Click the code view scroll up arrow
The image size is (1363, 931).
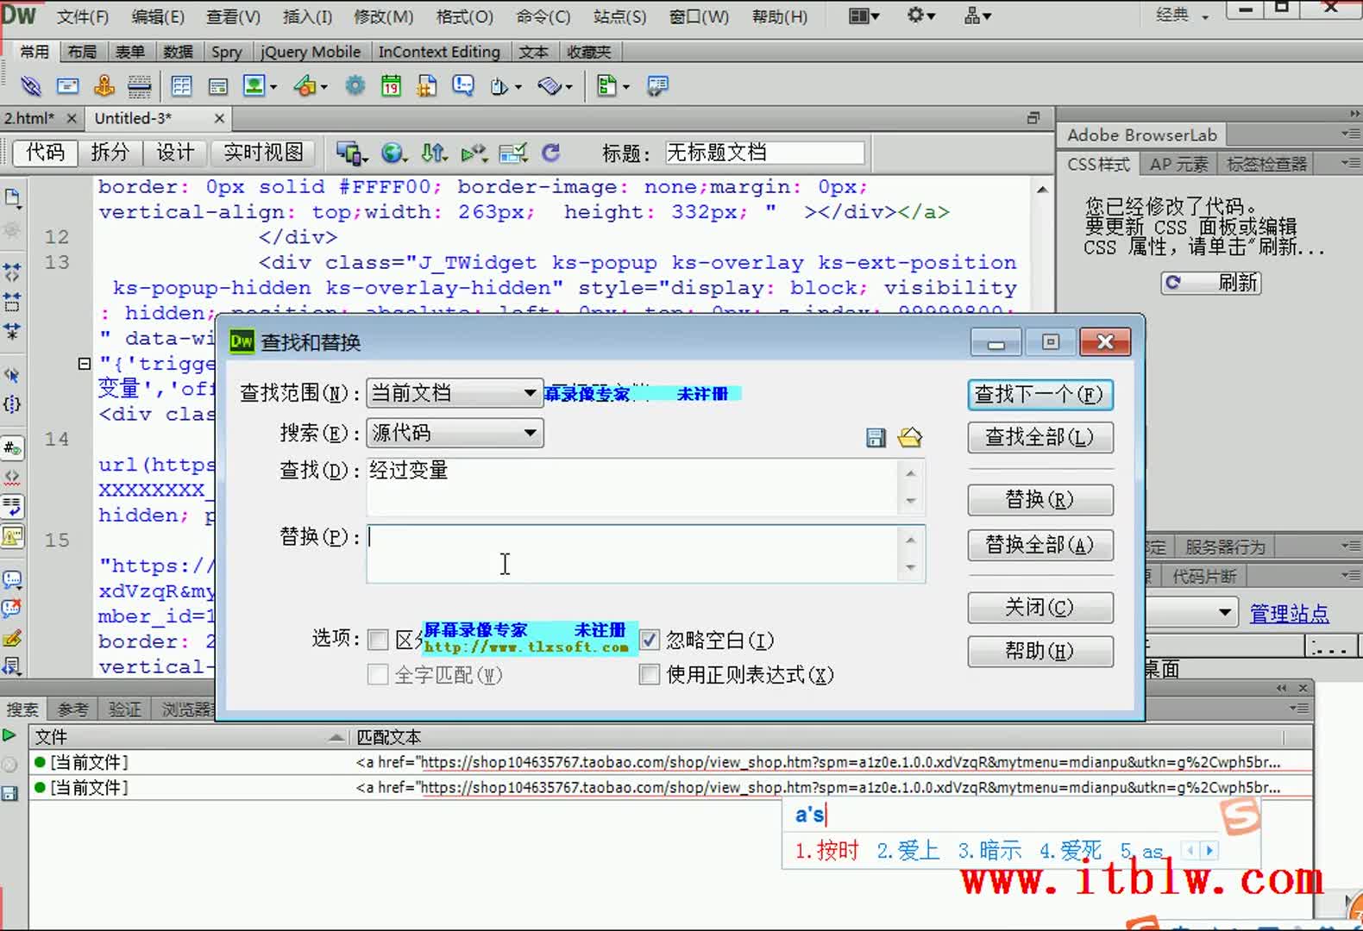pyautogui.click(x=1043, y=189)
